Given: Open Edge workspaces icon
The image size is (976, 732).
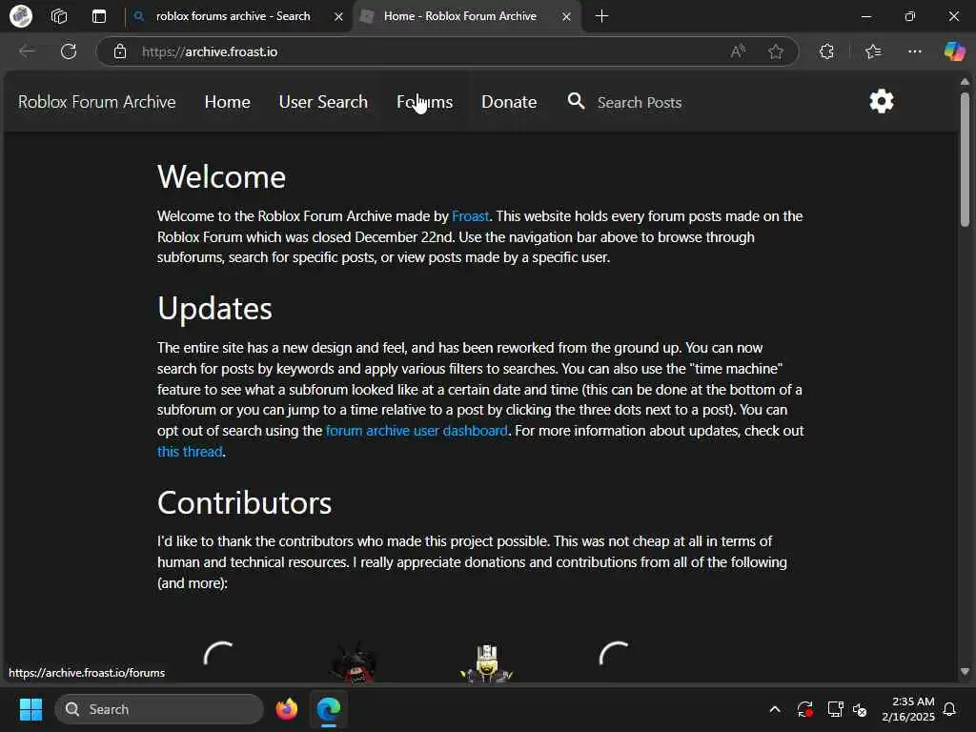Looking at the screenshot, I should (59, 16).
